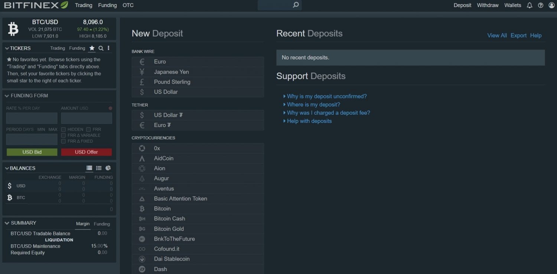This screenshot has width=557, height=274.
Task: Select Aventus deposit option
Action: coord(198,189)
